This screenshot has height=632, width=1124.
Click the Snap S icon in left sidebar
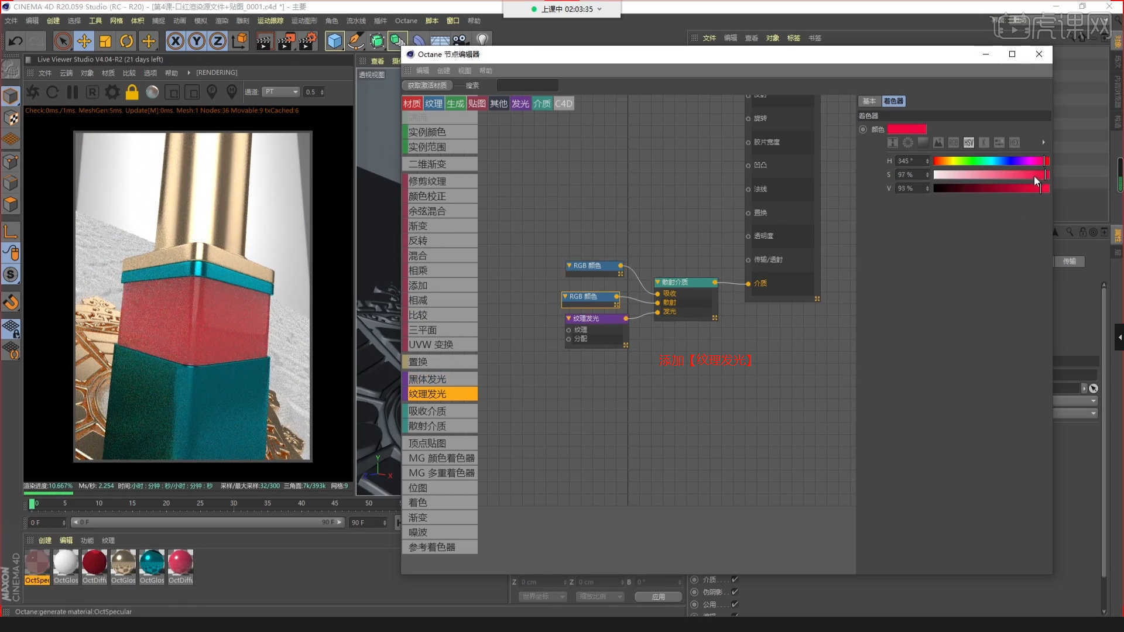pos(11,274)
